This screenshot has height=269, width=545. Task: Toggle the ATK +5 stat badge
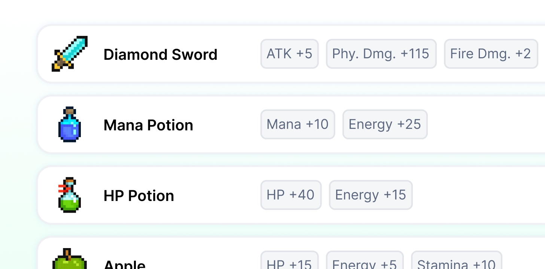(289, 53)
